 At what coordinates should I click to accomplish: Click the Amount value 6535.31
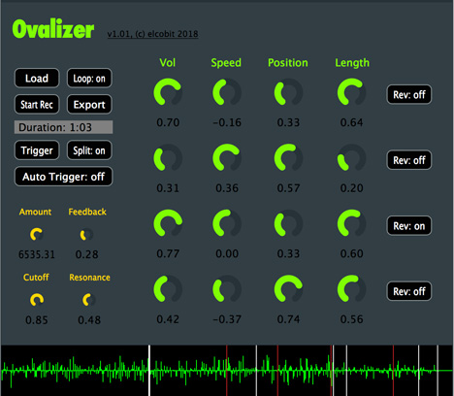click(37, 254)
